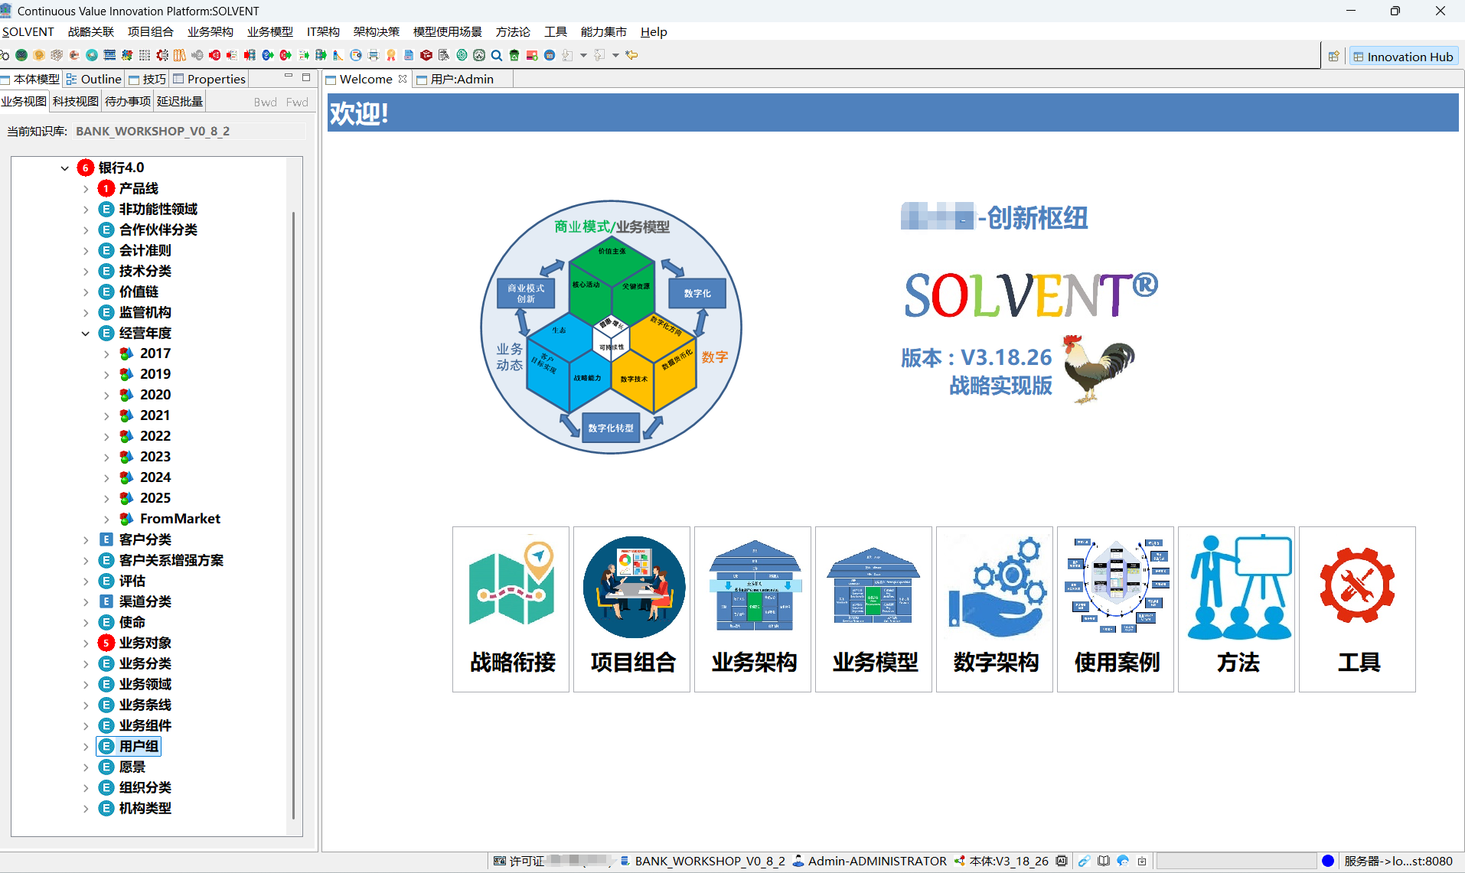The width and height of the screenshot is (1465, 873).
Task: Click the green recycle bin toolbar icon
Action: click(x=514, y=55)
